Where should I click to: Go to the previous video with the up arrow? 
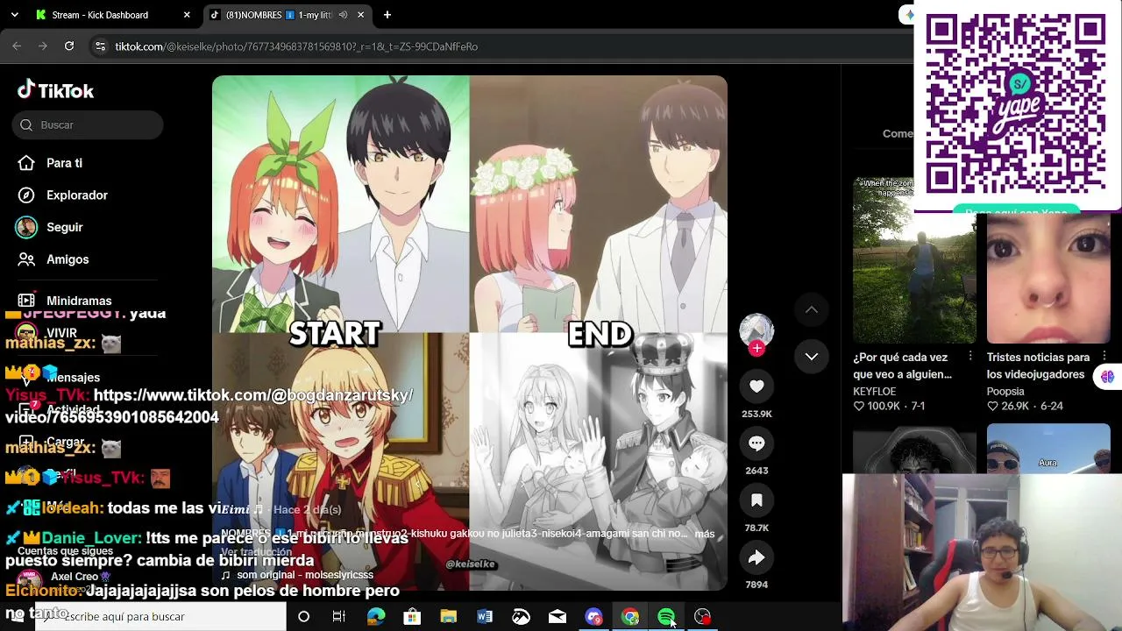pyautogui.click(x=812, y=309)
